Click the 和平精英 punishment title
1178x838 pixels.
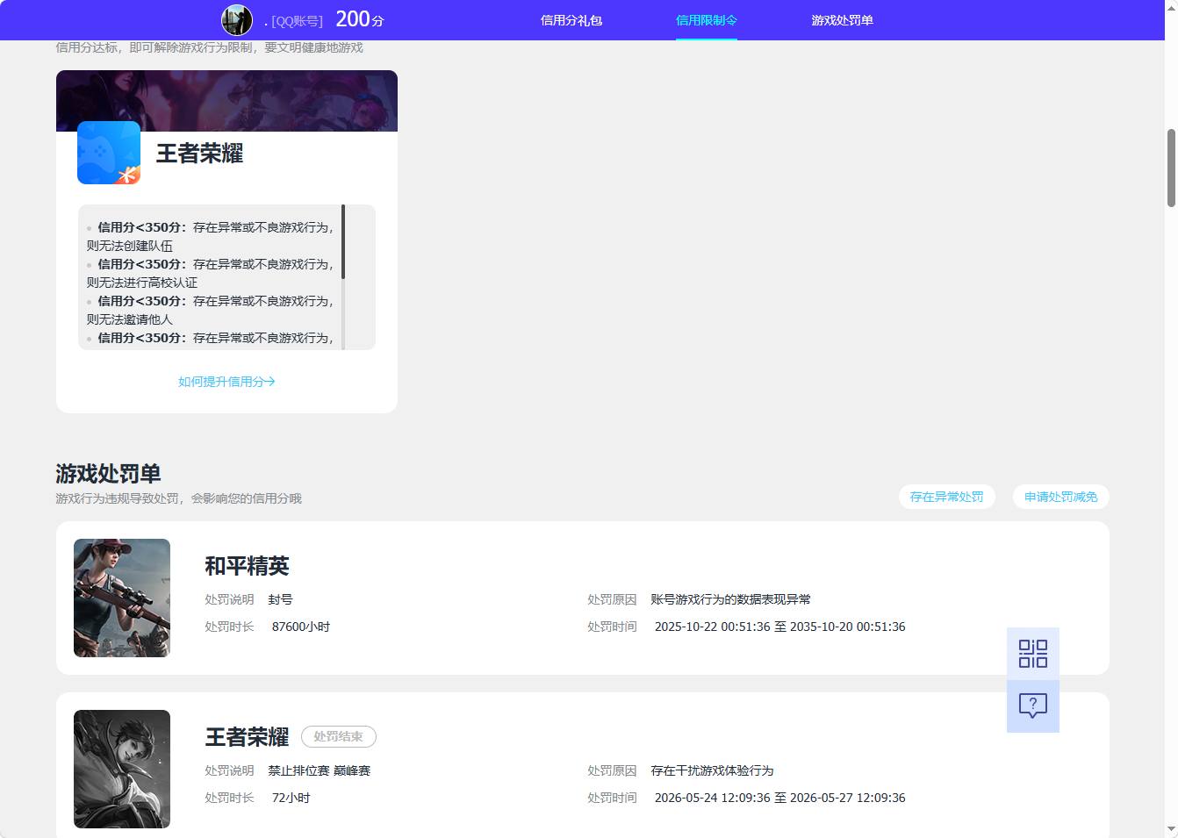248,566
